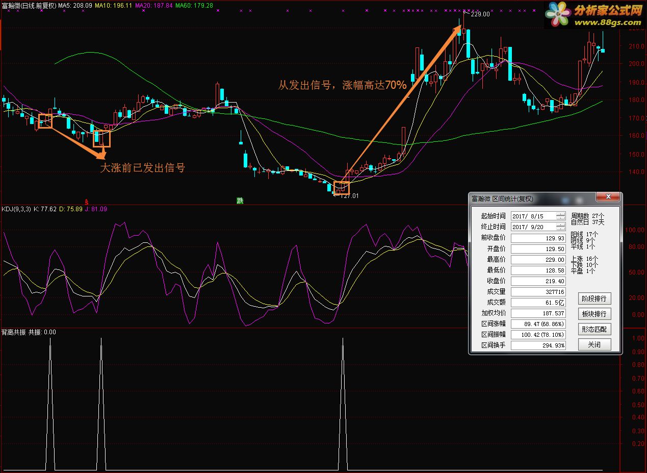Select the 成交量 value 327716
Screen dimensions: 647x473
tap(538, 292)
